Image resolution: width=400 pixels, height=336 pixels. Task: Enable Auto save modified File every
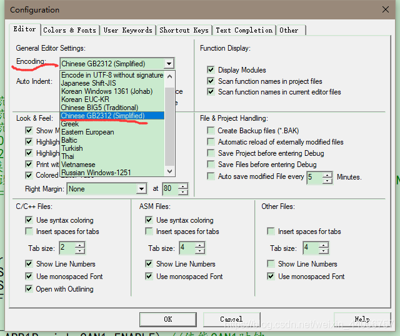pos(211,176)
